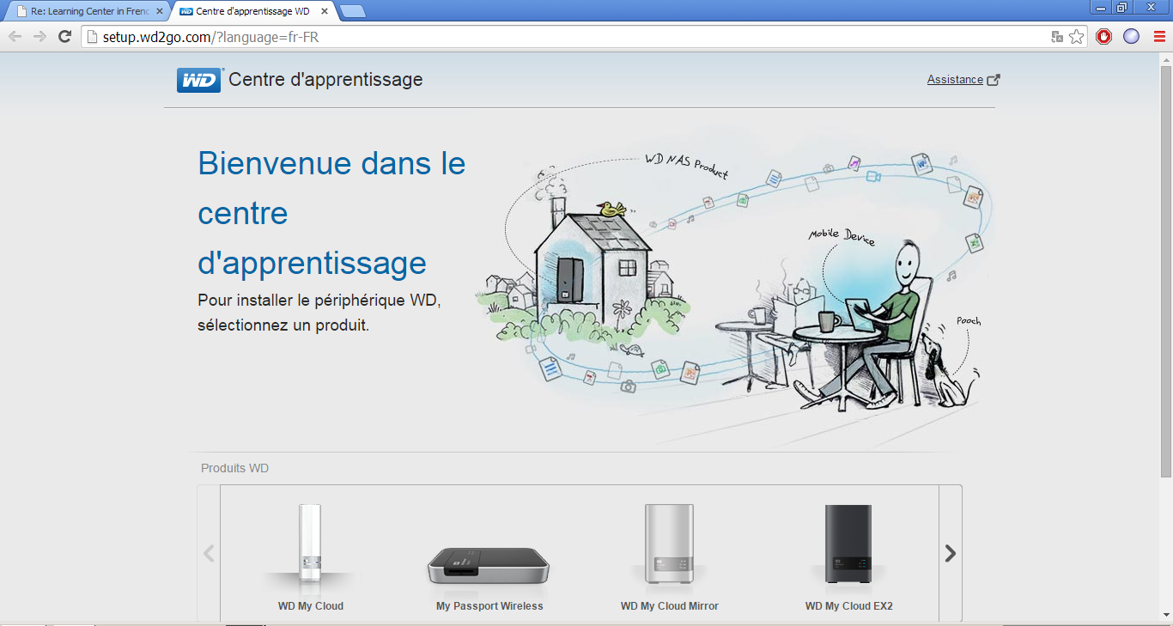The image size is (1173, 626).
Task: Click the external-link icon beside Assistance
Action: point(994,80)
